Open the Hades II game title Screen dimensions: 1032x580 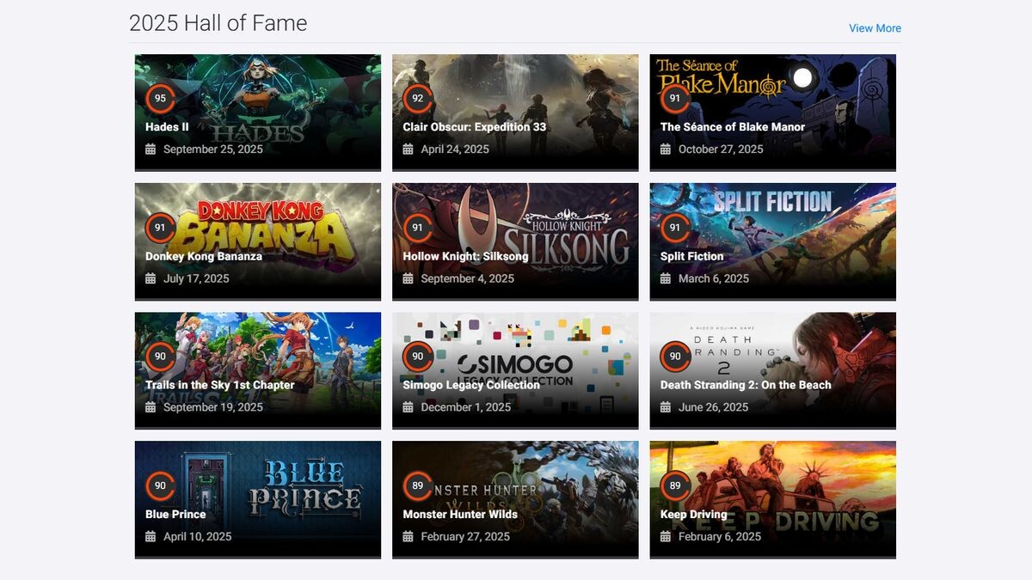pyautogui.click(x=167, y=127)
